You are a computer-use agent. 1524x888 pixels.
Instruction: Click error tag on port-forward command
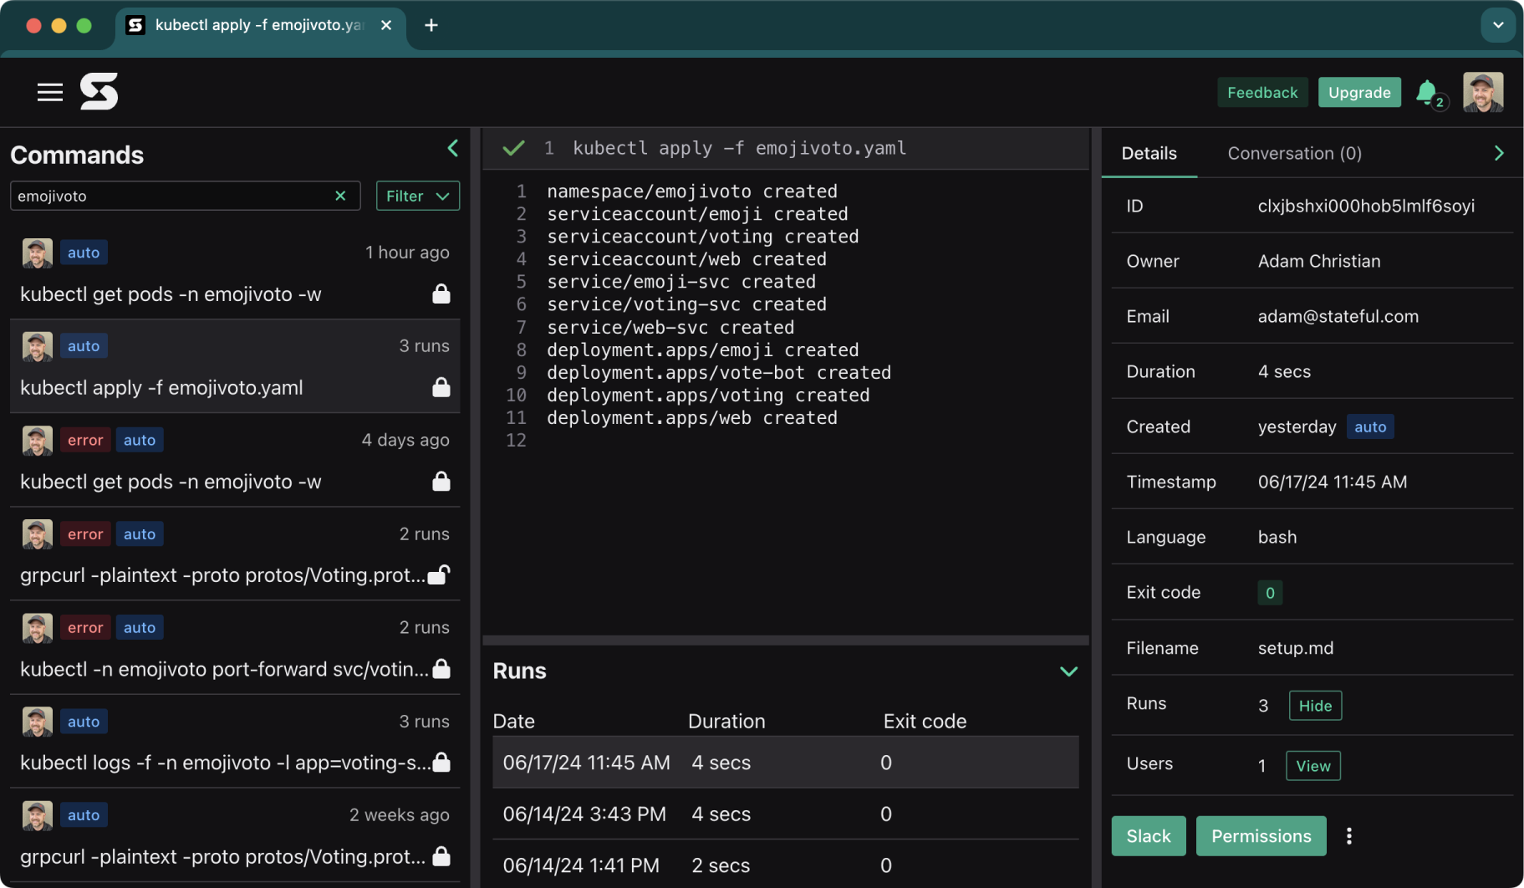point(85,627)
